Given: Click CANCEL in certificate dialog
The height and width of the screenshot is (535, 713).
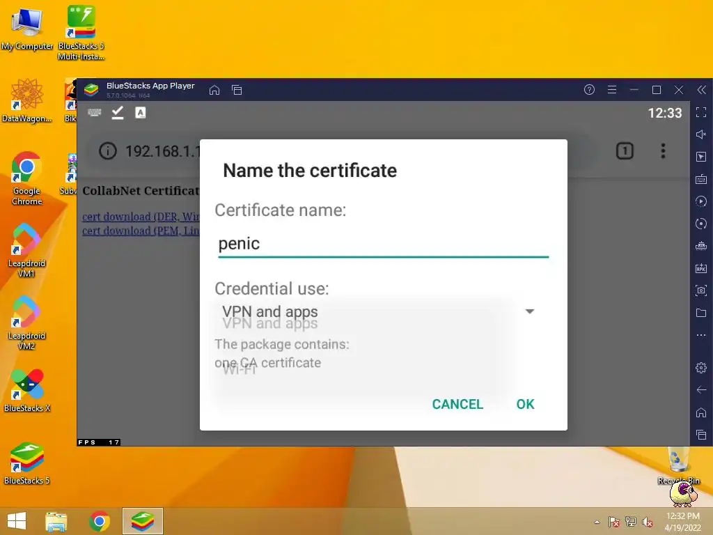Looking at the screenshot, I should (457, 404).
